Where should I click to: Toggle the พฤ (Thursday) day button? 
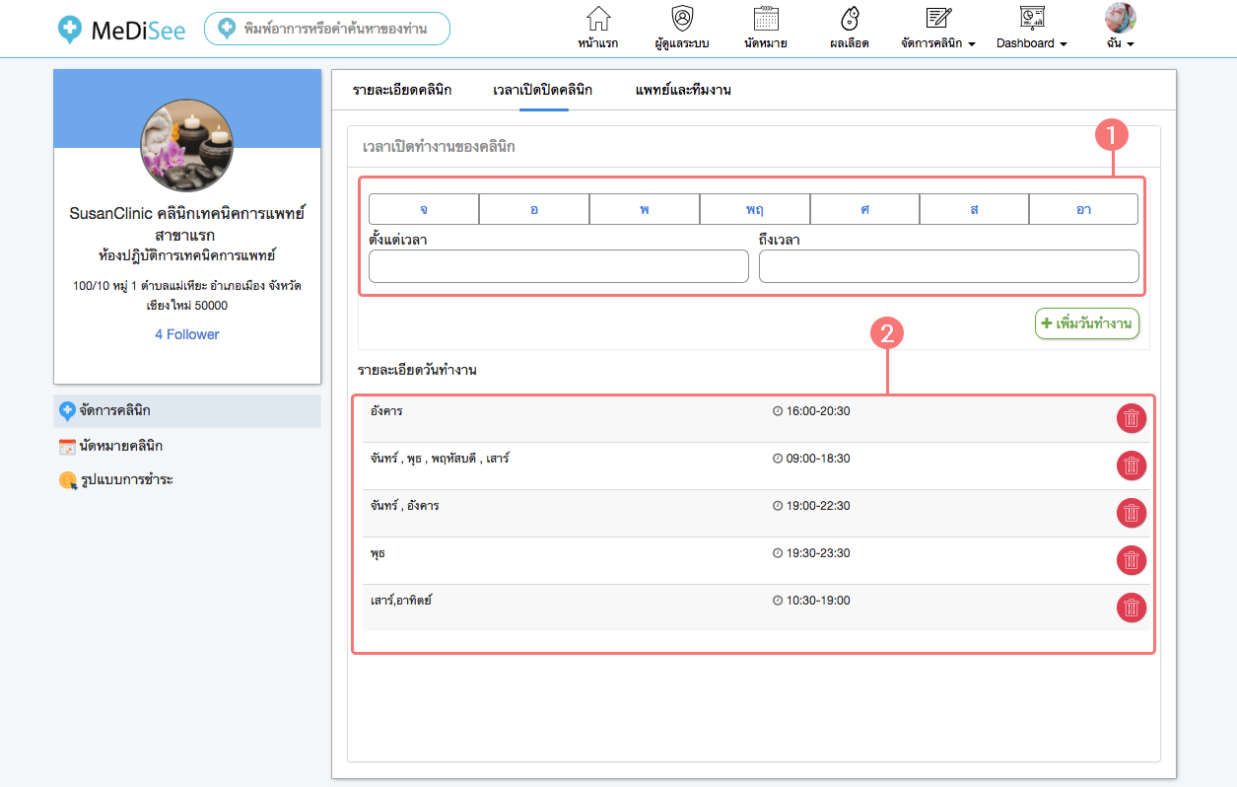coord(755,209)
